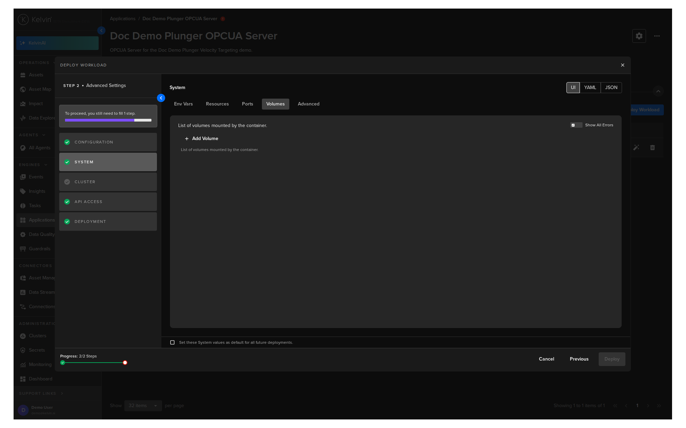Open Data Quality gear icon
This screenshot has height=428, width=686.
pyautogui.click(x=23, y=235)
